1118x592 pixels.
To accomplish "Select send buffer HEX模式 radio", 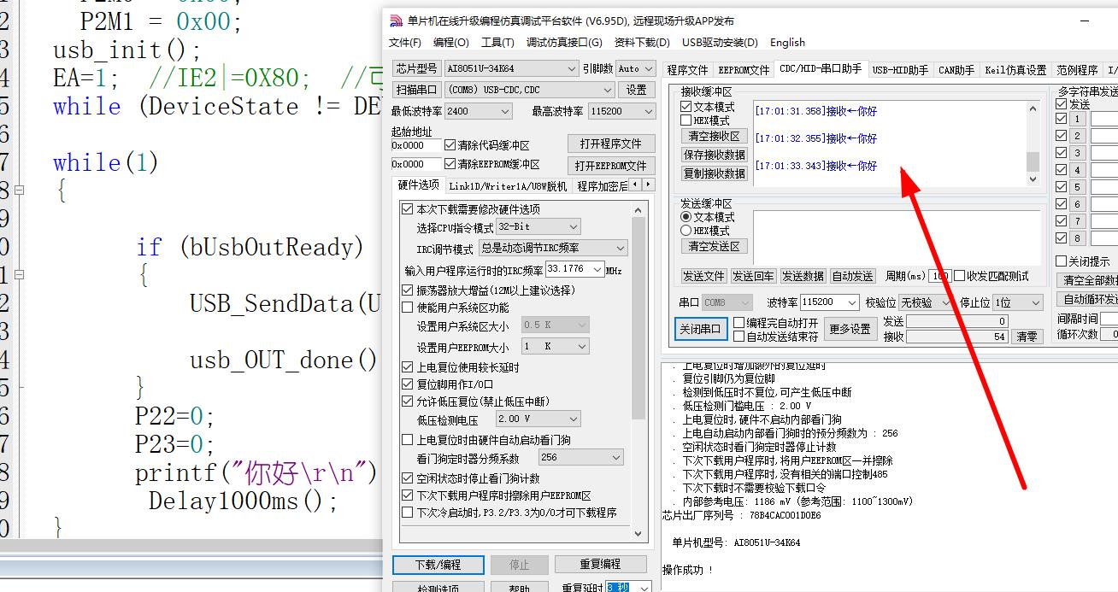I will tap(686, 231).
